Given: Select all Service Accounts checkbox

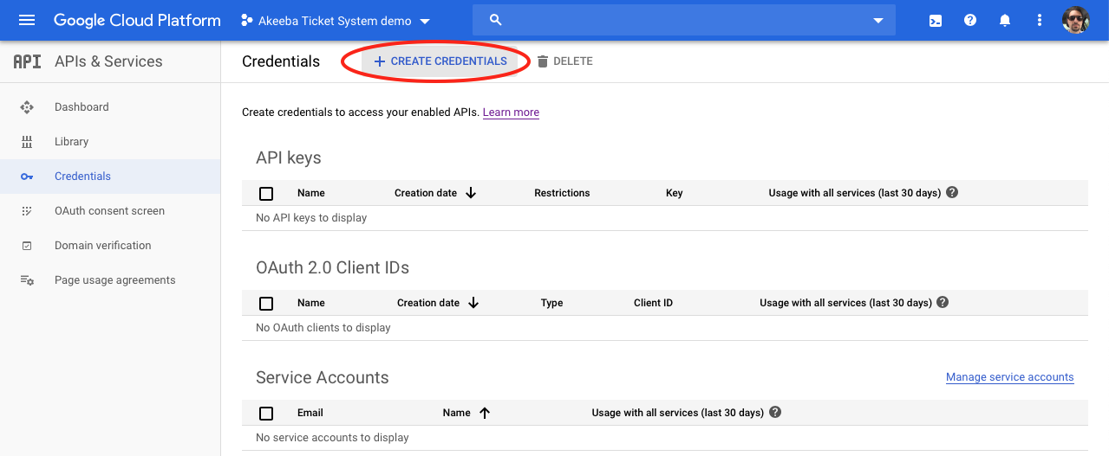Looking at the screenshot, I should (x=266, y=414).
